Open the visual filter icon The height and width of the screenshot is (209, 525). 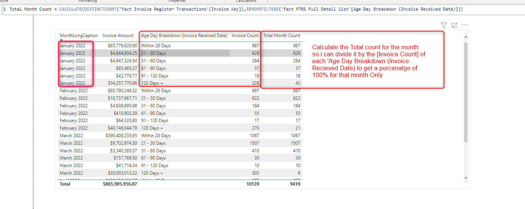[x=444, y=25]
